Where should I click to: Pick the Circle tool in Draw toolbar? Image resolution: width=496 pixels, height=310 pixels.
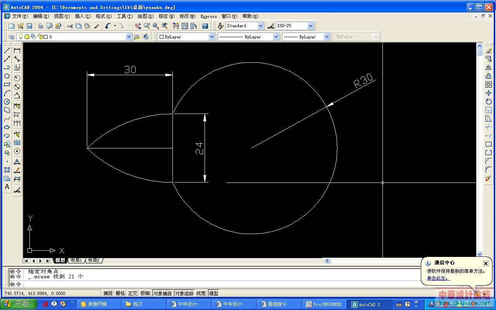(x=7, y=102)
